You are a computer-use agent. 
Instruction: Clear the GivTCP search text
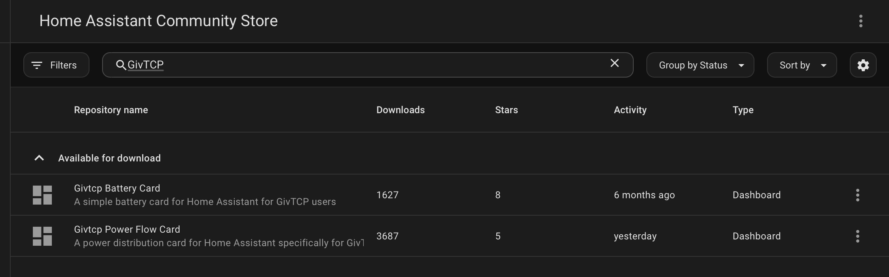pos(614,63)
